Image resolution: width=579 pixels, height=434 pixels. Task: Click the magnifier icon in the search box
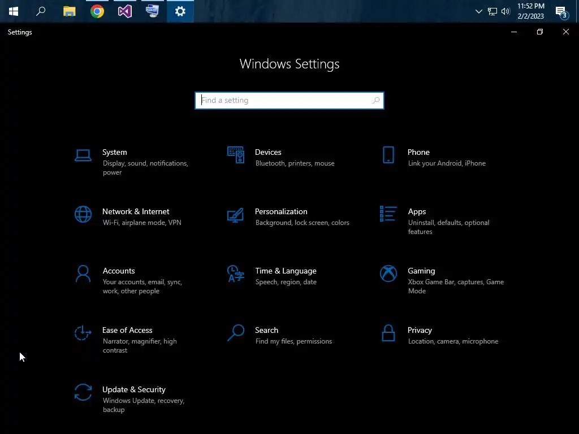click(376, 101)
